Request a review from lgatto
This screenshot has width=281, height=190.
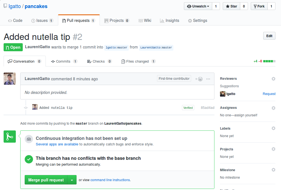(x=269, y=94)
